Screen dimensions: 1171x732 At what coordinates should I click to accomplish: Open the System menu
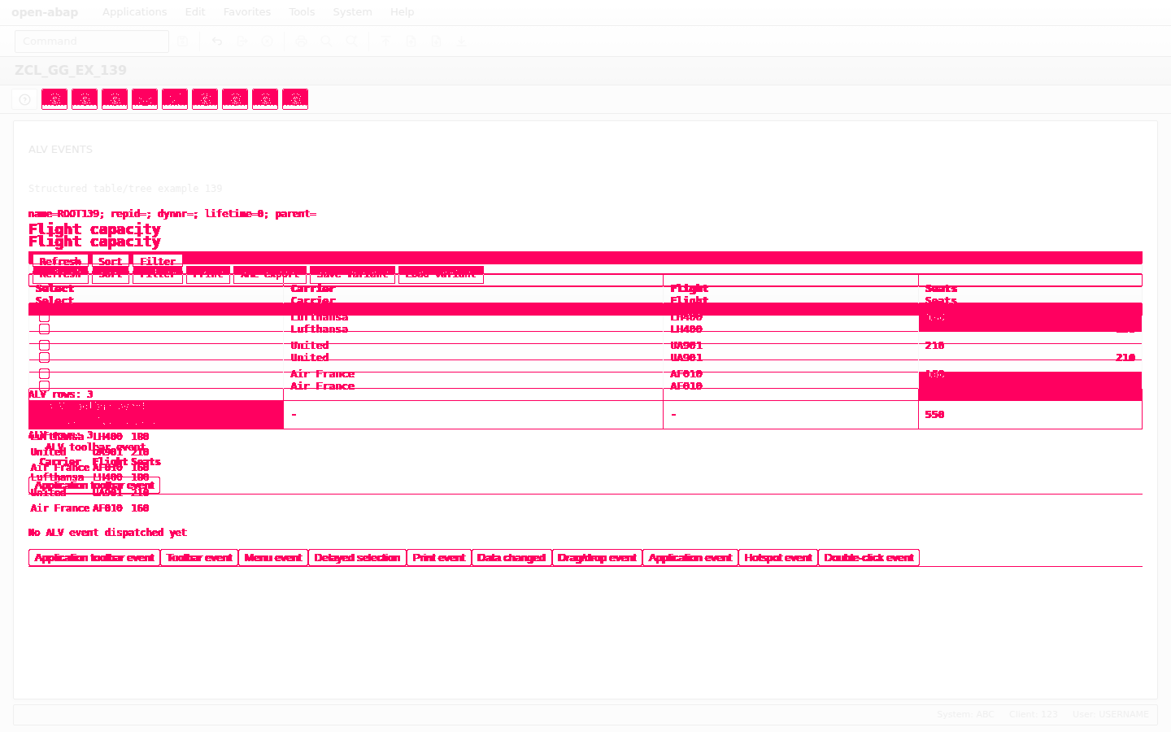(352, 12)
